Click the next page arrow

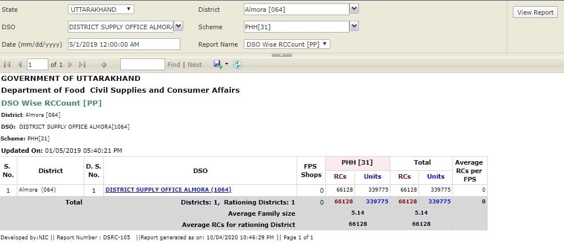pyautogui.click(x=70, y=65)
